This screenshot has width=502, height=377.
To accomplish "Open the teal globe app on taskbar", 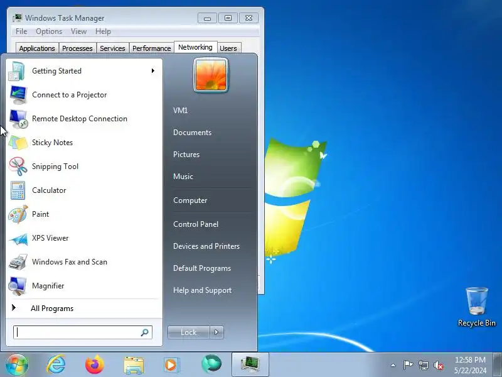I will tap(211, 364).
